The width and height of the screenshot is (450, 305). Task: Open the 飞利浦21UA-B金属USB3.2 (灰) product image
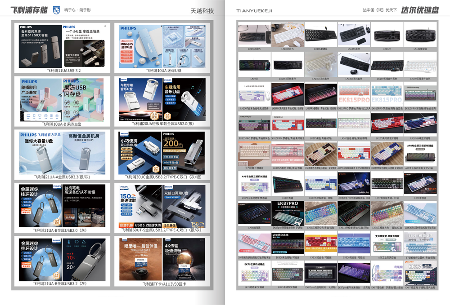coord(62,260)
